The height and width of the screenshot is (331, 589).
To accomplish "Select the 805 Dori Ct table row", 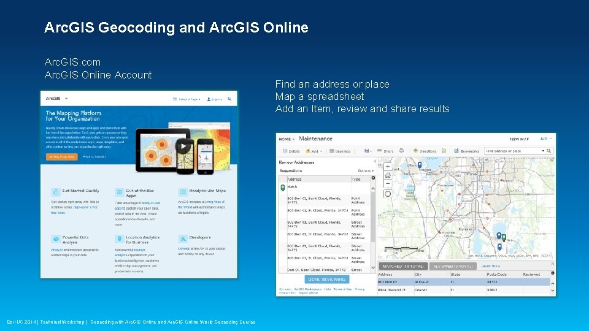I will (464, 282).
